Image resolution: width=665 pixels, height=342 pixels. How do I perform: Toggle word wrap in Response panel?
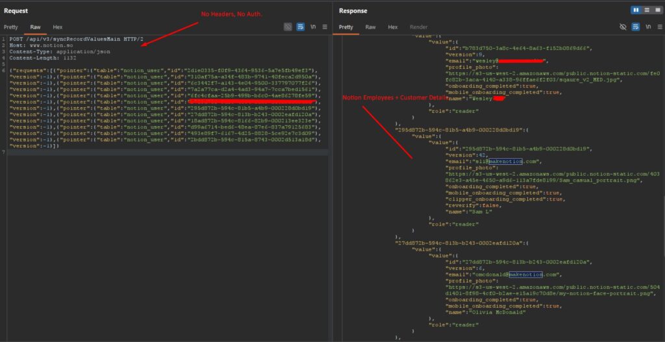click(x=635, y=27)
